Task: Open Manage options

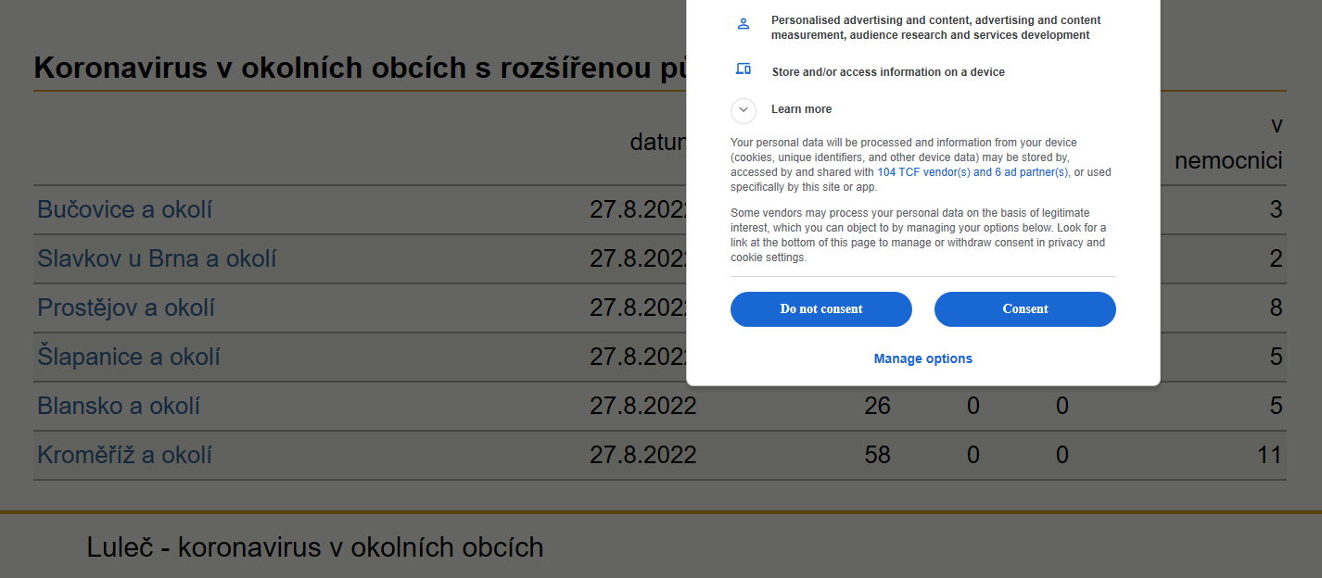Action: tap(923, 358)
